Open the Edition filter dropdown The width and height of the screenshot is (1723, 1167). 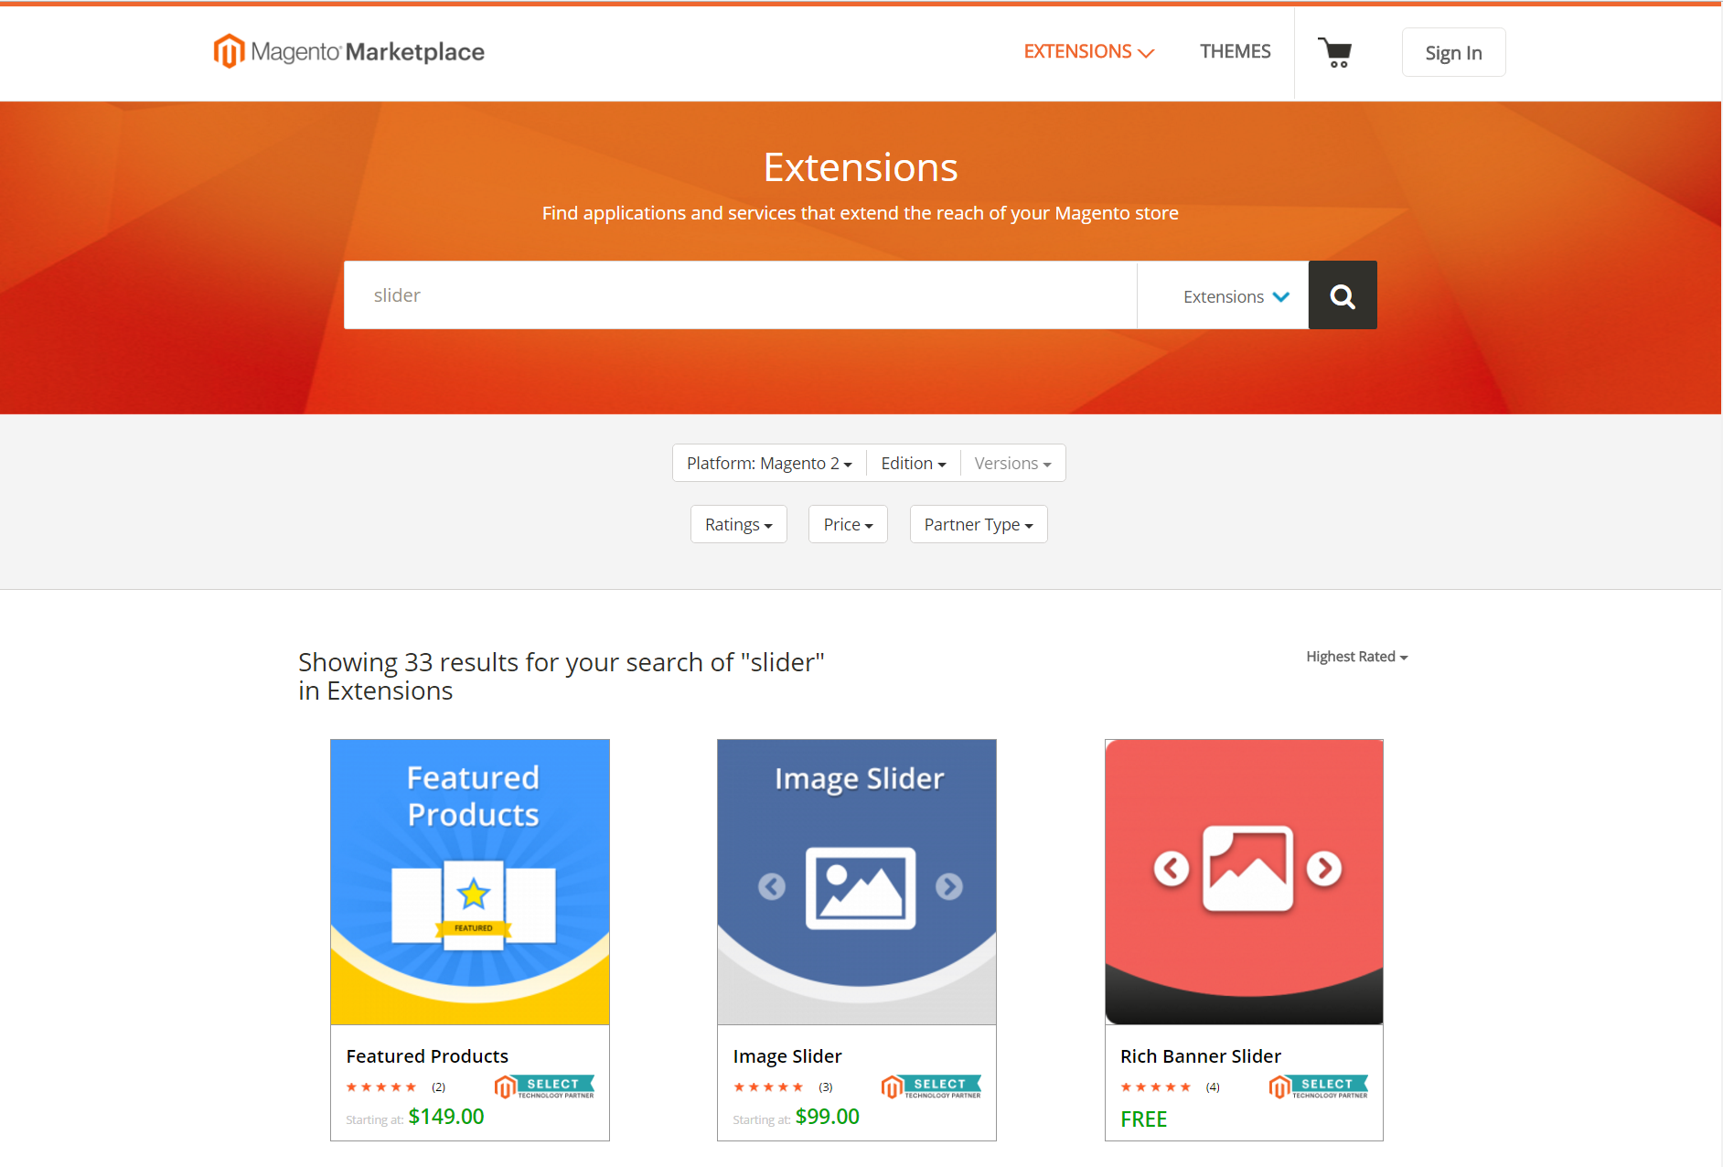[x=914, y=464]
